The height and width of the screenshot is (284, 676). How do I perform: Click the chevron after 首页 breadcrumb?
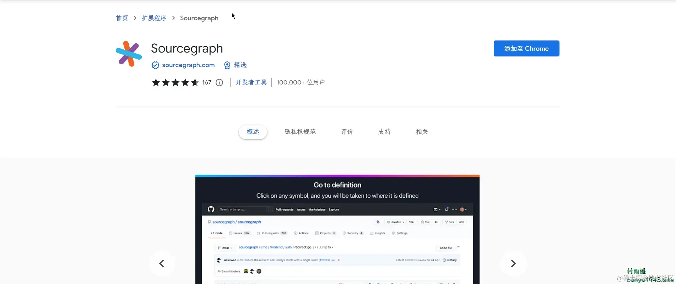point(135,18)
